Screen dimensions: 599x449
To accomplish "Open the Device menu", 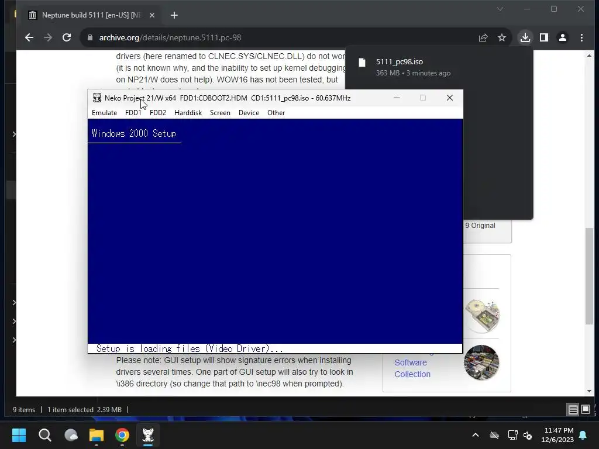I will (249, 113).
